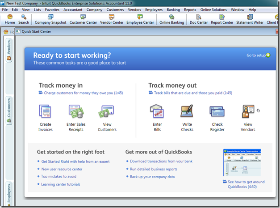Click Download transactions from your bank link
280x208 pixels.
(x=161, y=161)
